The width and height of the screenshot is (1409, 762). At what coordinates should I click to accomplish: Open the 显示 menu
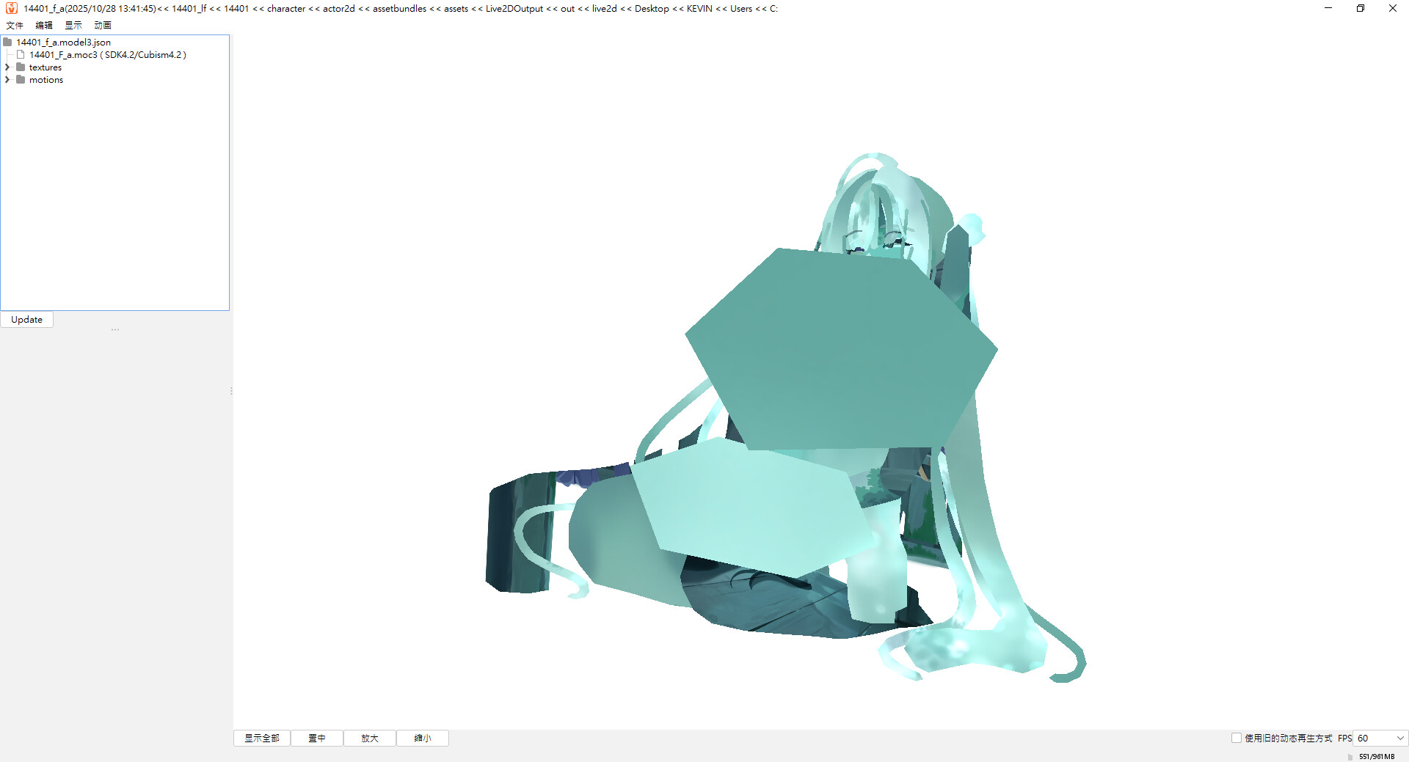[73, 25]
